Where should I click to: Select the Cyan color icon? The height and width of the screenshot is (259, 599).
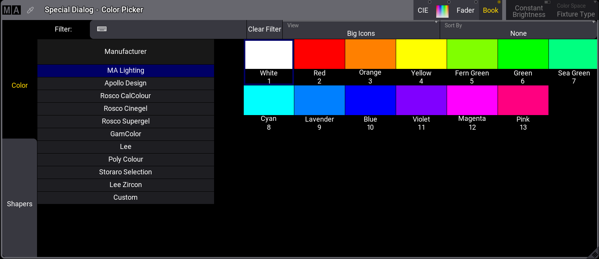coord(268,100)
